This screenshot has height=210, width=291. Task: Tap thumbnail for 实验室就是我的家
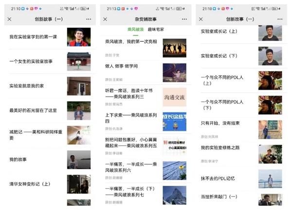click(x=79, y=86)
